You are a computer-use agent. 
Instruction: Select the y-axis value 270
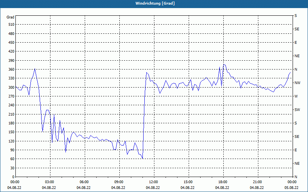coord(12,96)
